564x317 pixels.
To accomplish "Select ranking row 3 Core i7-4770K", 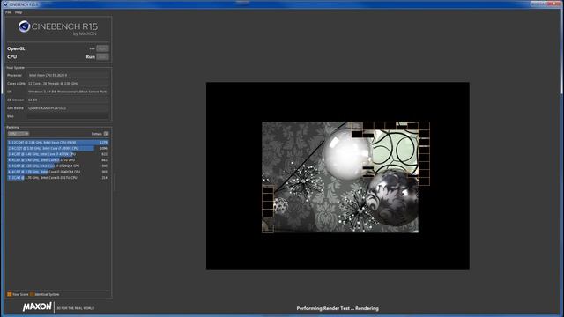I will (x=58, y=154).
